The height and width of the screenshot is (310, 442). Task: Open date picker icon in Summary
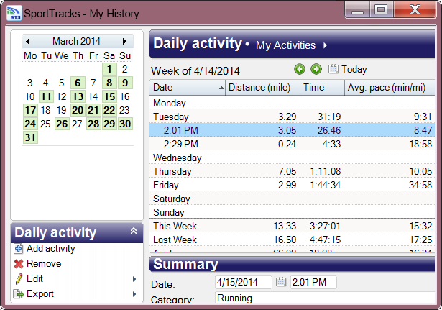[x=281, y=282]
